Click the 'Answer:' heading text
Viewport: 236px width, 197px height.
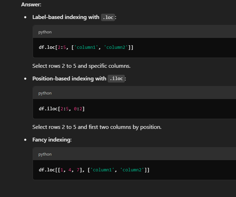(31, 5)
